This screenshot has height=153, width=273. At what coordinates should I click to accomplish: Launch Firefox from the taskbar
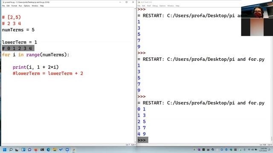[x=36, y=150]
